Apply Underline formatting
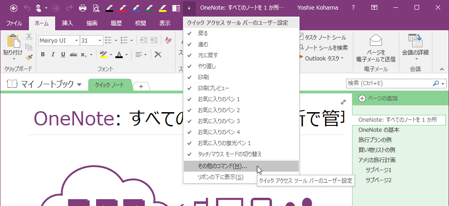 click(63, 54)
